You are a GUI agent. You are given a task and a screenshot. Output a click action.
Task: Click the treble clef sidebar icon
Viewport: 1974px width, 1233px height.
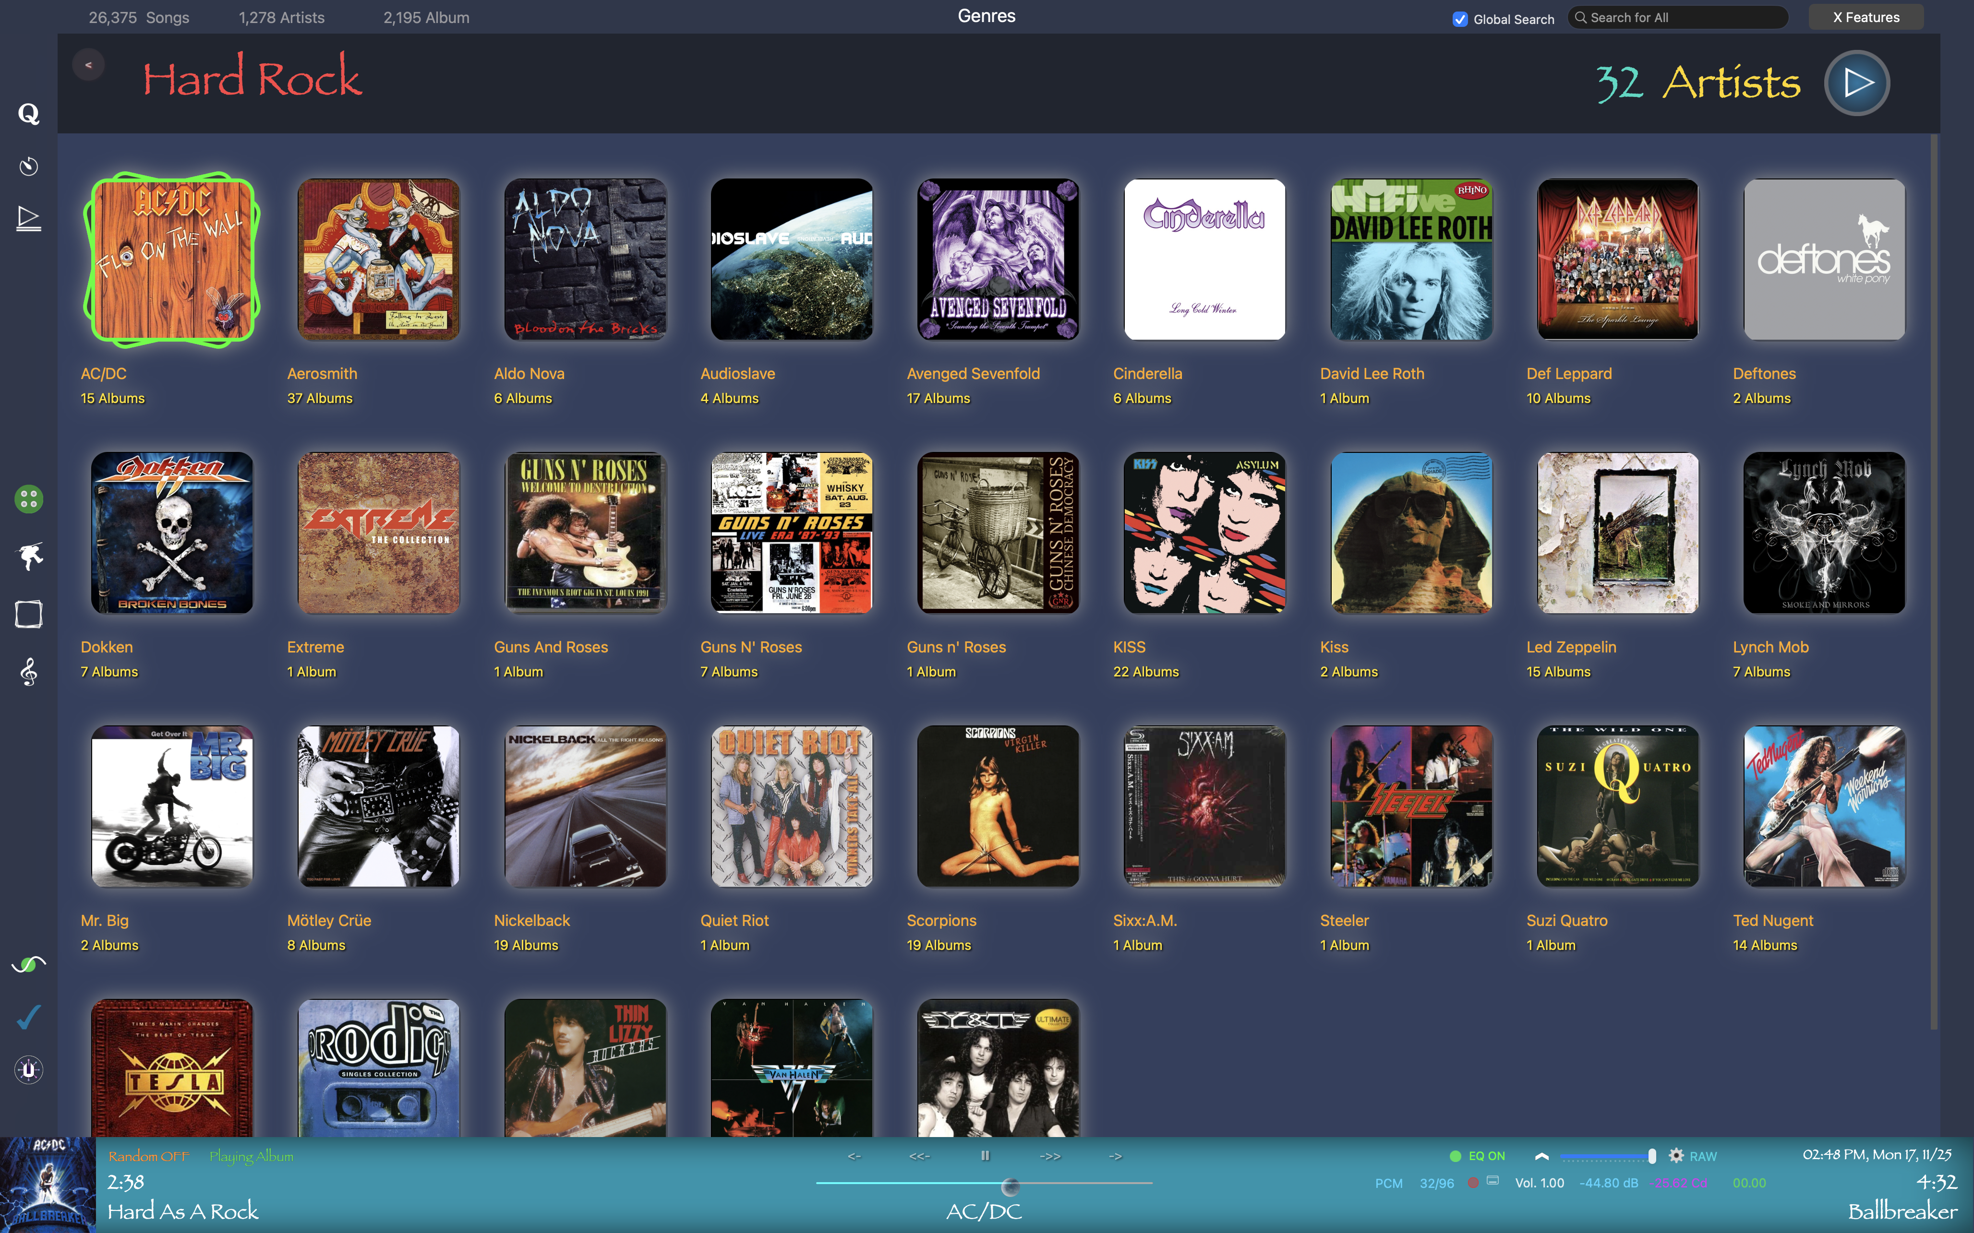click(x=28, y=672)
